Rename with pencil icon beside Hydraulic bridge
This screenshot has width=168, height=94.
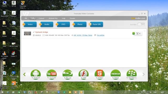tap(34, 32)
